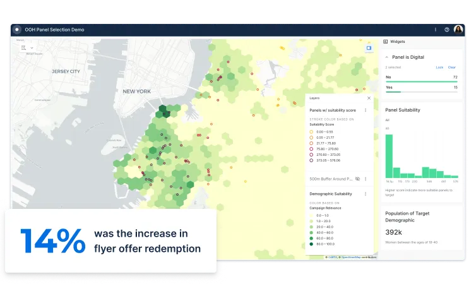Image resolution: width=476 pixels, height=284 pixels.
Task: Toggle the Yes category row (15)
Action: (x=421, y=88)
